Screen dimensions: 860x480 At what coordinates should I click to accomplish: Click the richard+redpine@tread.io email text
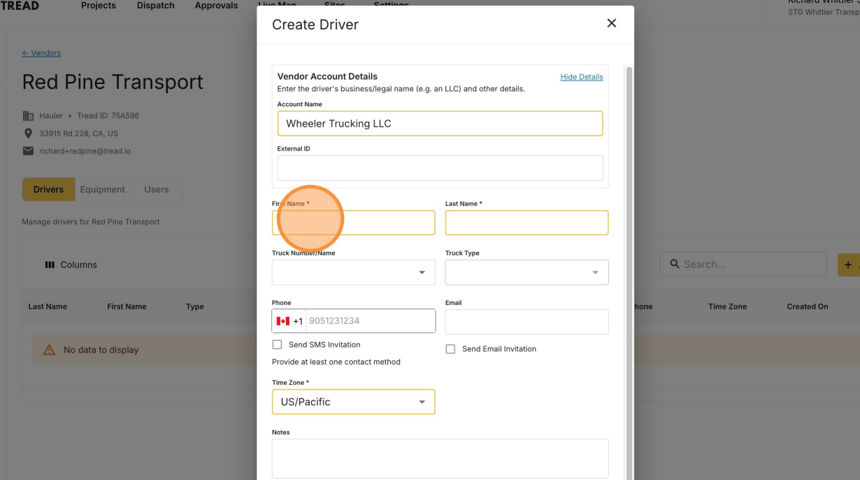tap(85, 151)
